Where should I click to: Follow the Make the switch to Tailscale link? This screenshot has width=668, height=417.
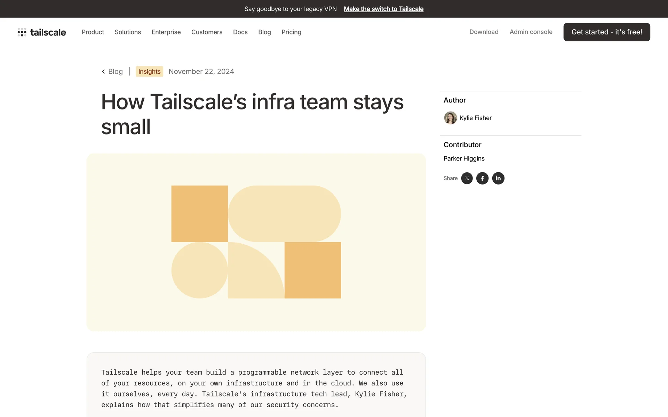pyautogui.click(x=383, y=9)
